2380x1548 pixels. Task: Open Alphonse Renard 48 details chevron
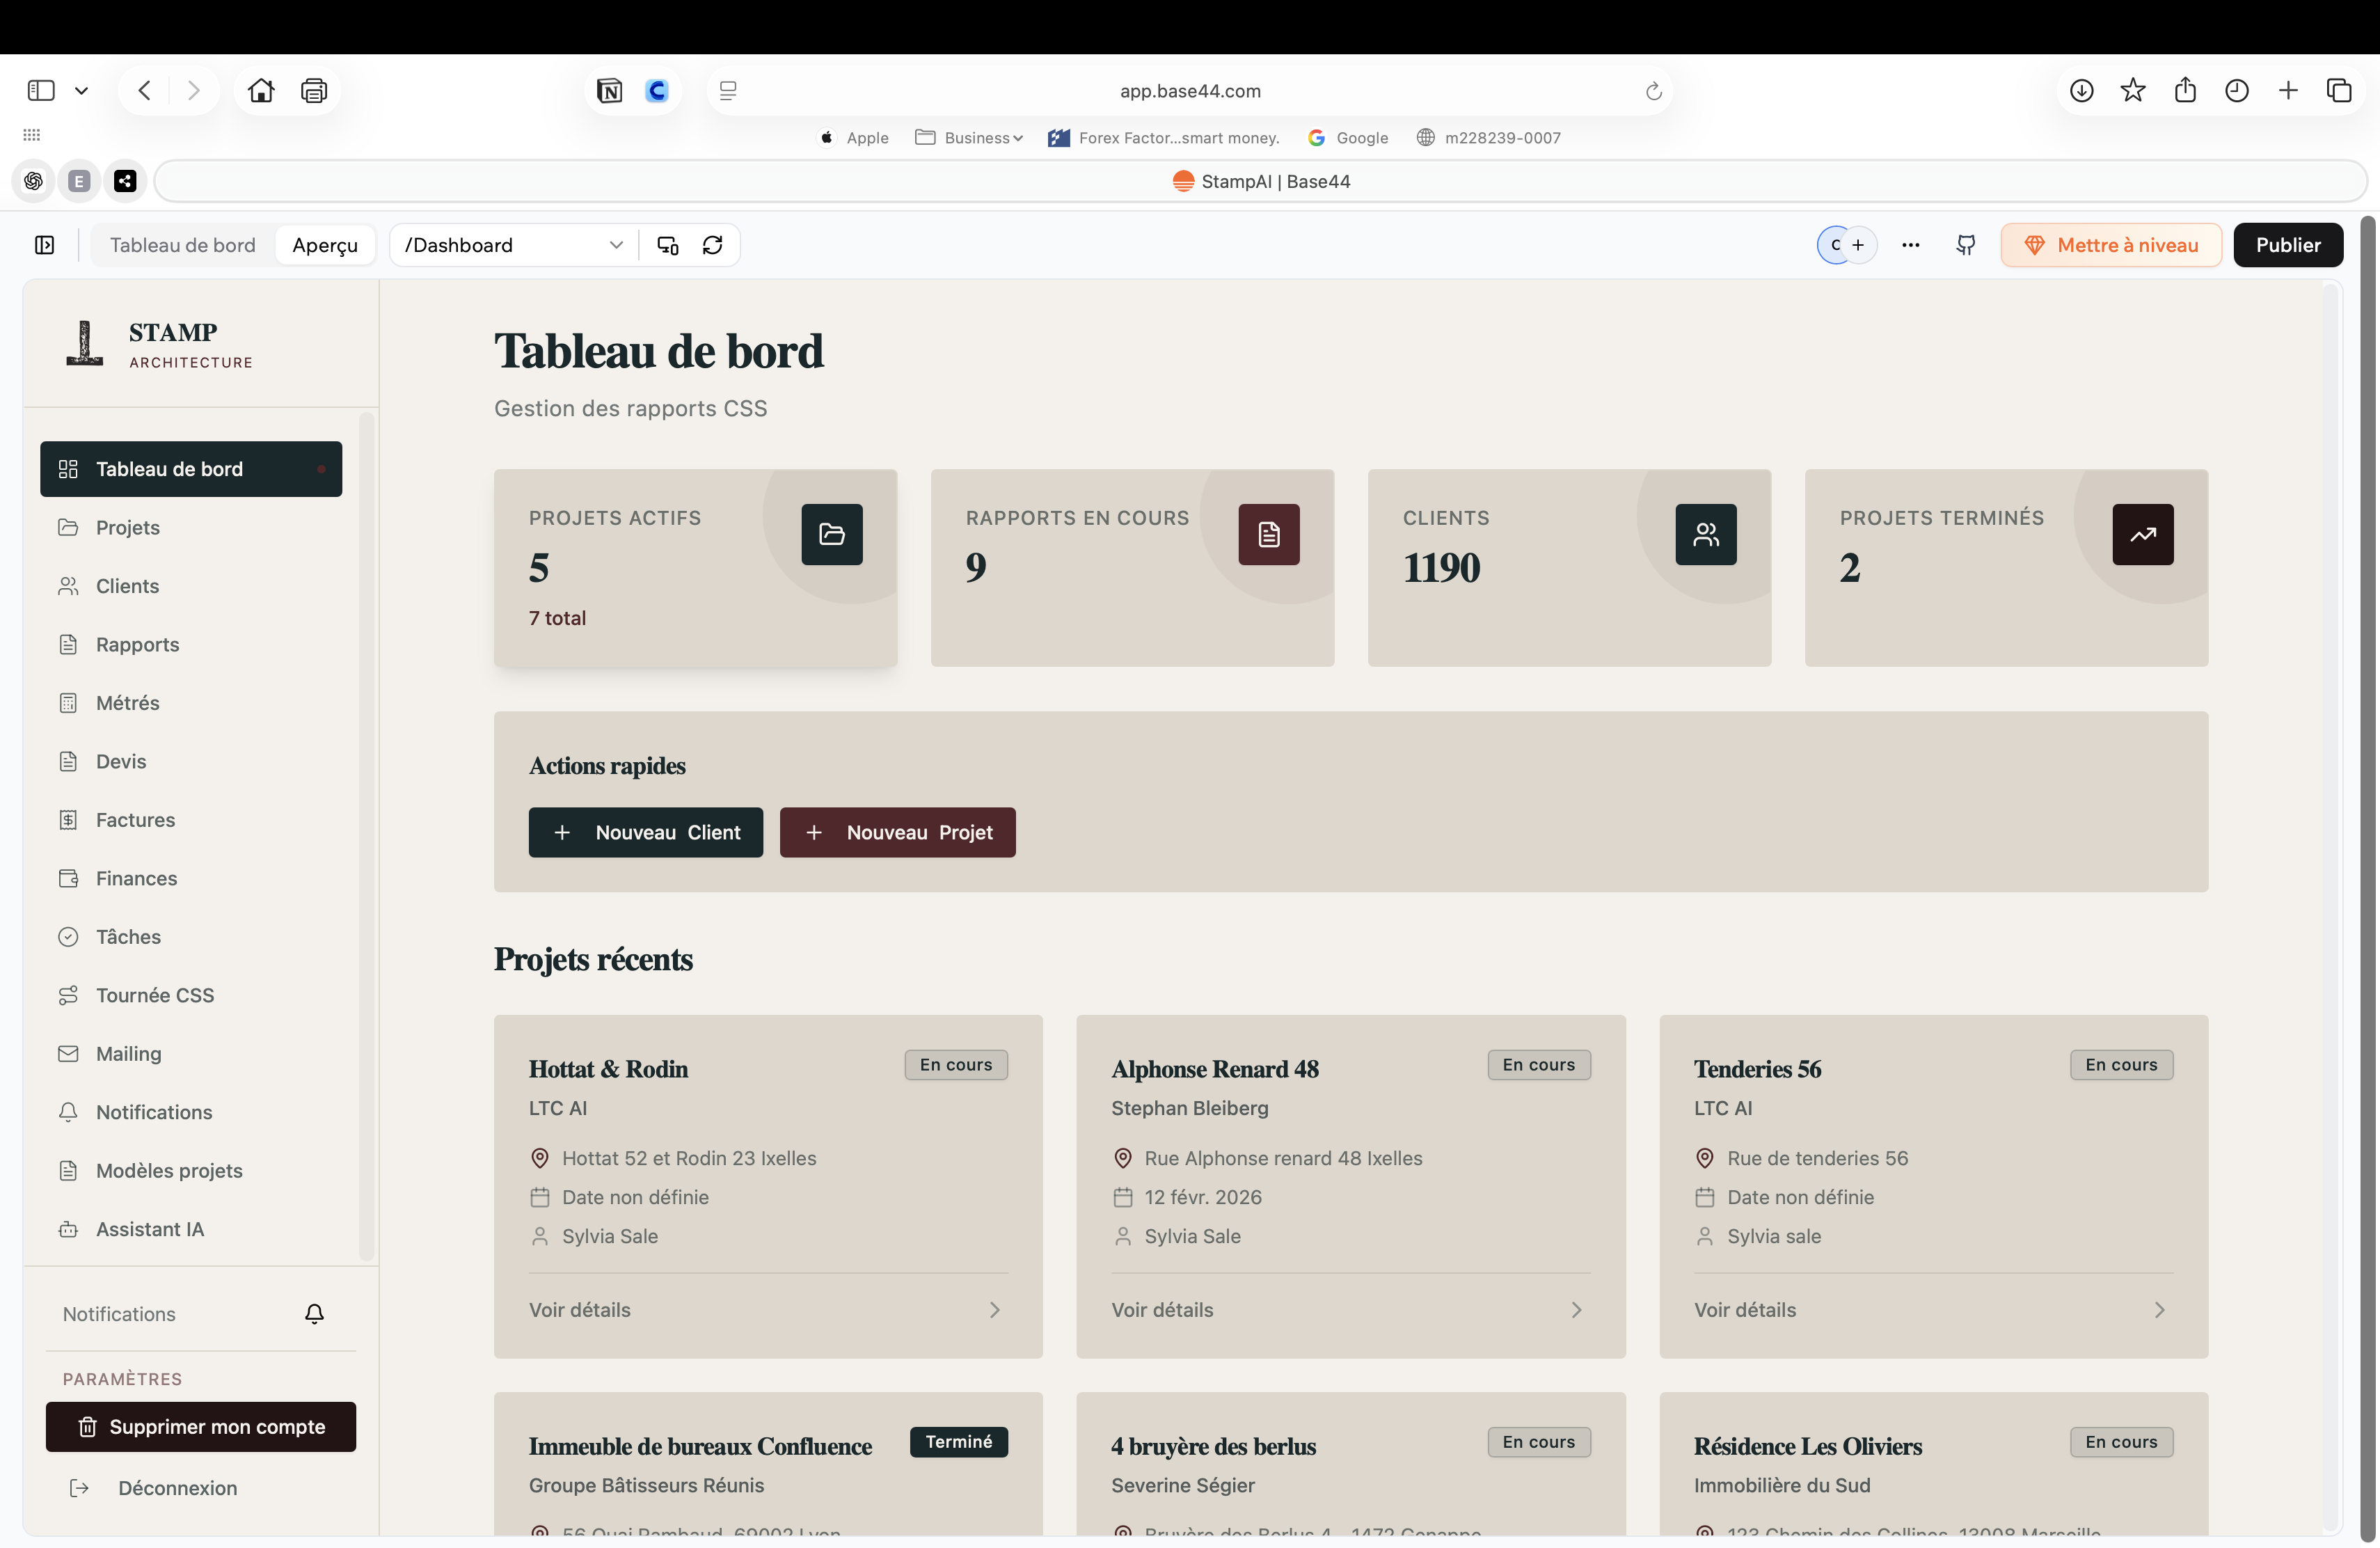(x=1577, y=1310)
